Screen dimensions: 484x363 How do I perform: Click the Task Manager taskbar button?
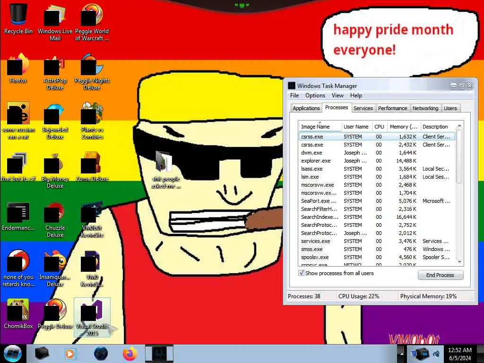tap(159, 354)
